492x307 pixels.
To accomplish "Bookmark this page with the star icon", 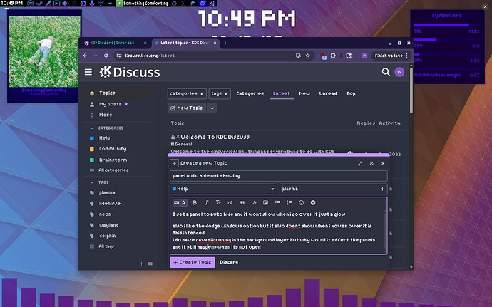I will coord(308,56).
